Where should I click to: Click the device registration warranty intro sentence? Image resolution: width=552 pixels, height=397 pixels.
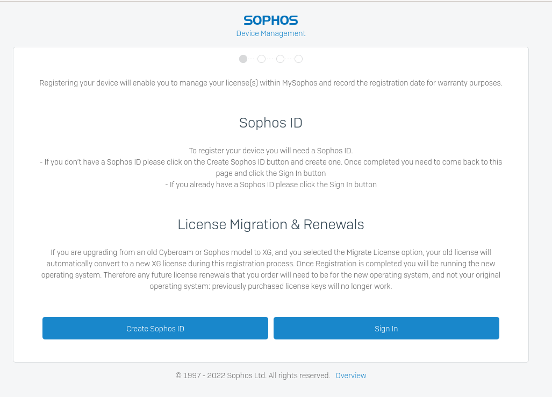coord(270,83)
